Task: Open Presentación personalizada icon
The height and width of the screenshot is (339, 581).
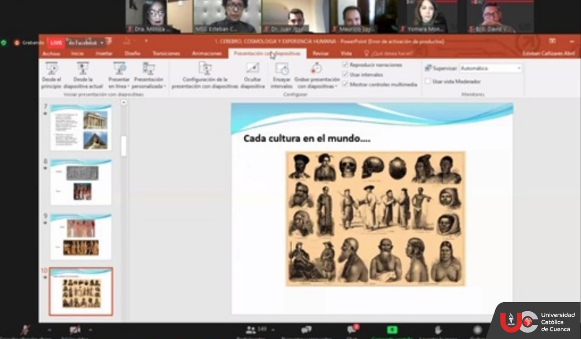Action: click(x=149, y=68)
